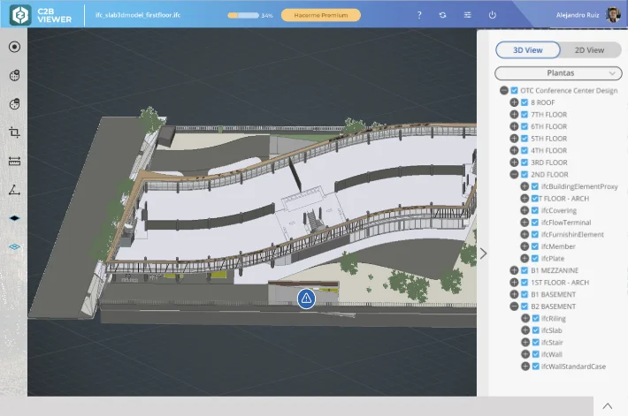628x416 pixels.
Task: Expand the B1 BASEMENT tree node
Action: [514, 294]
